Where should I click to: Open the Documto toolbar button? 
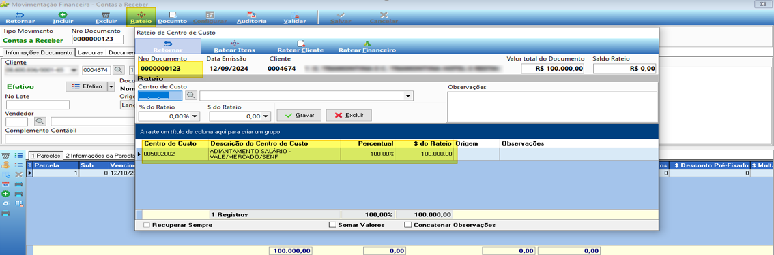[x=172, y=18]
